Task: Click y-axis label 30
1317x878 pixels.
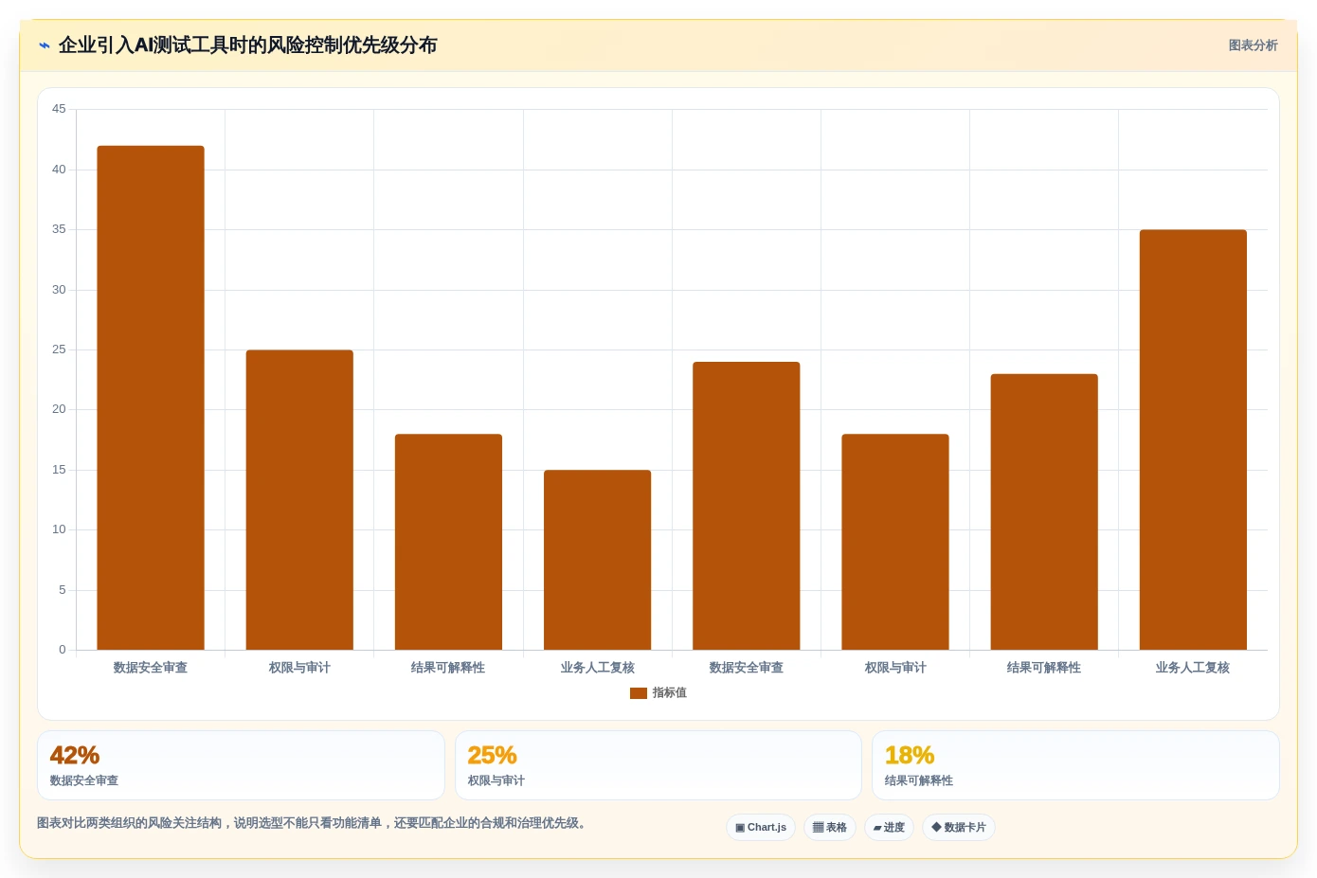Action: (x=59, y=290)
